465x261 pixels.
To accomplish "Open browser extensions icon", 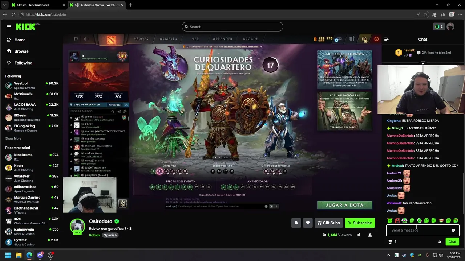I will (x=434, y=14).
